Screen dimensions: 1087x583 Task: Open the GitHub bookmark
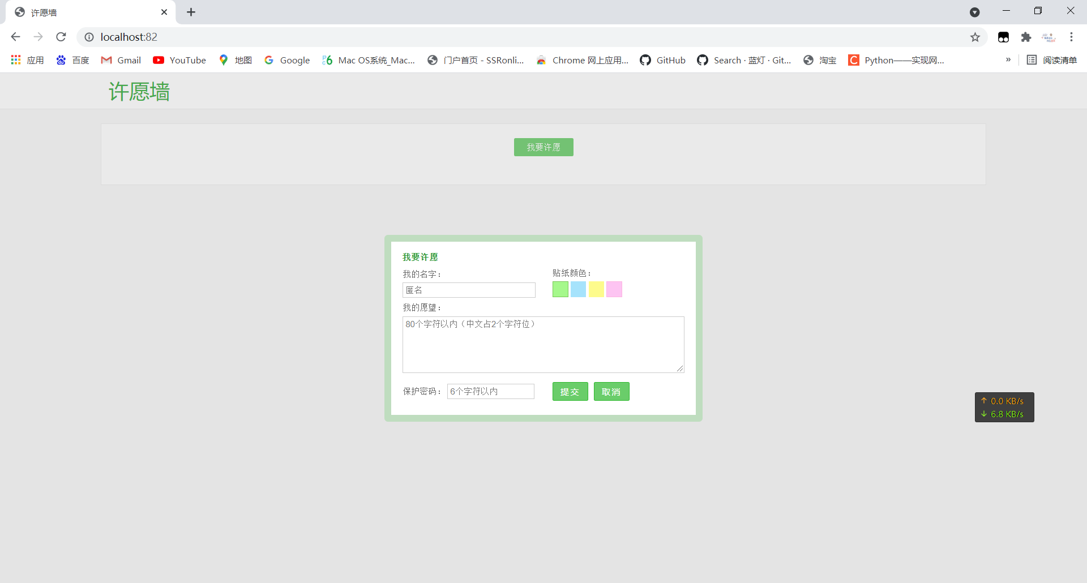[663, 60]
